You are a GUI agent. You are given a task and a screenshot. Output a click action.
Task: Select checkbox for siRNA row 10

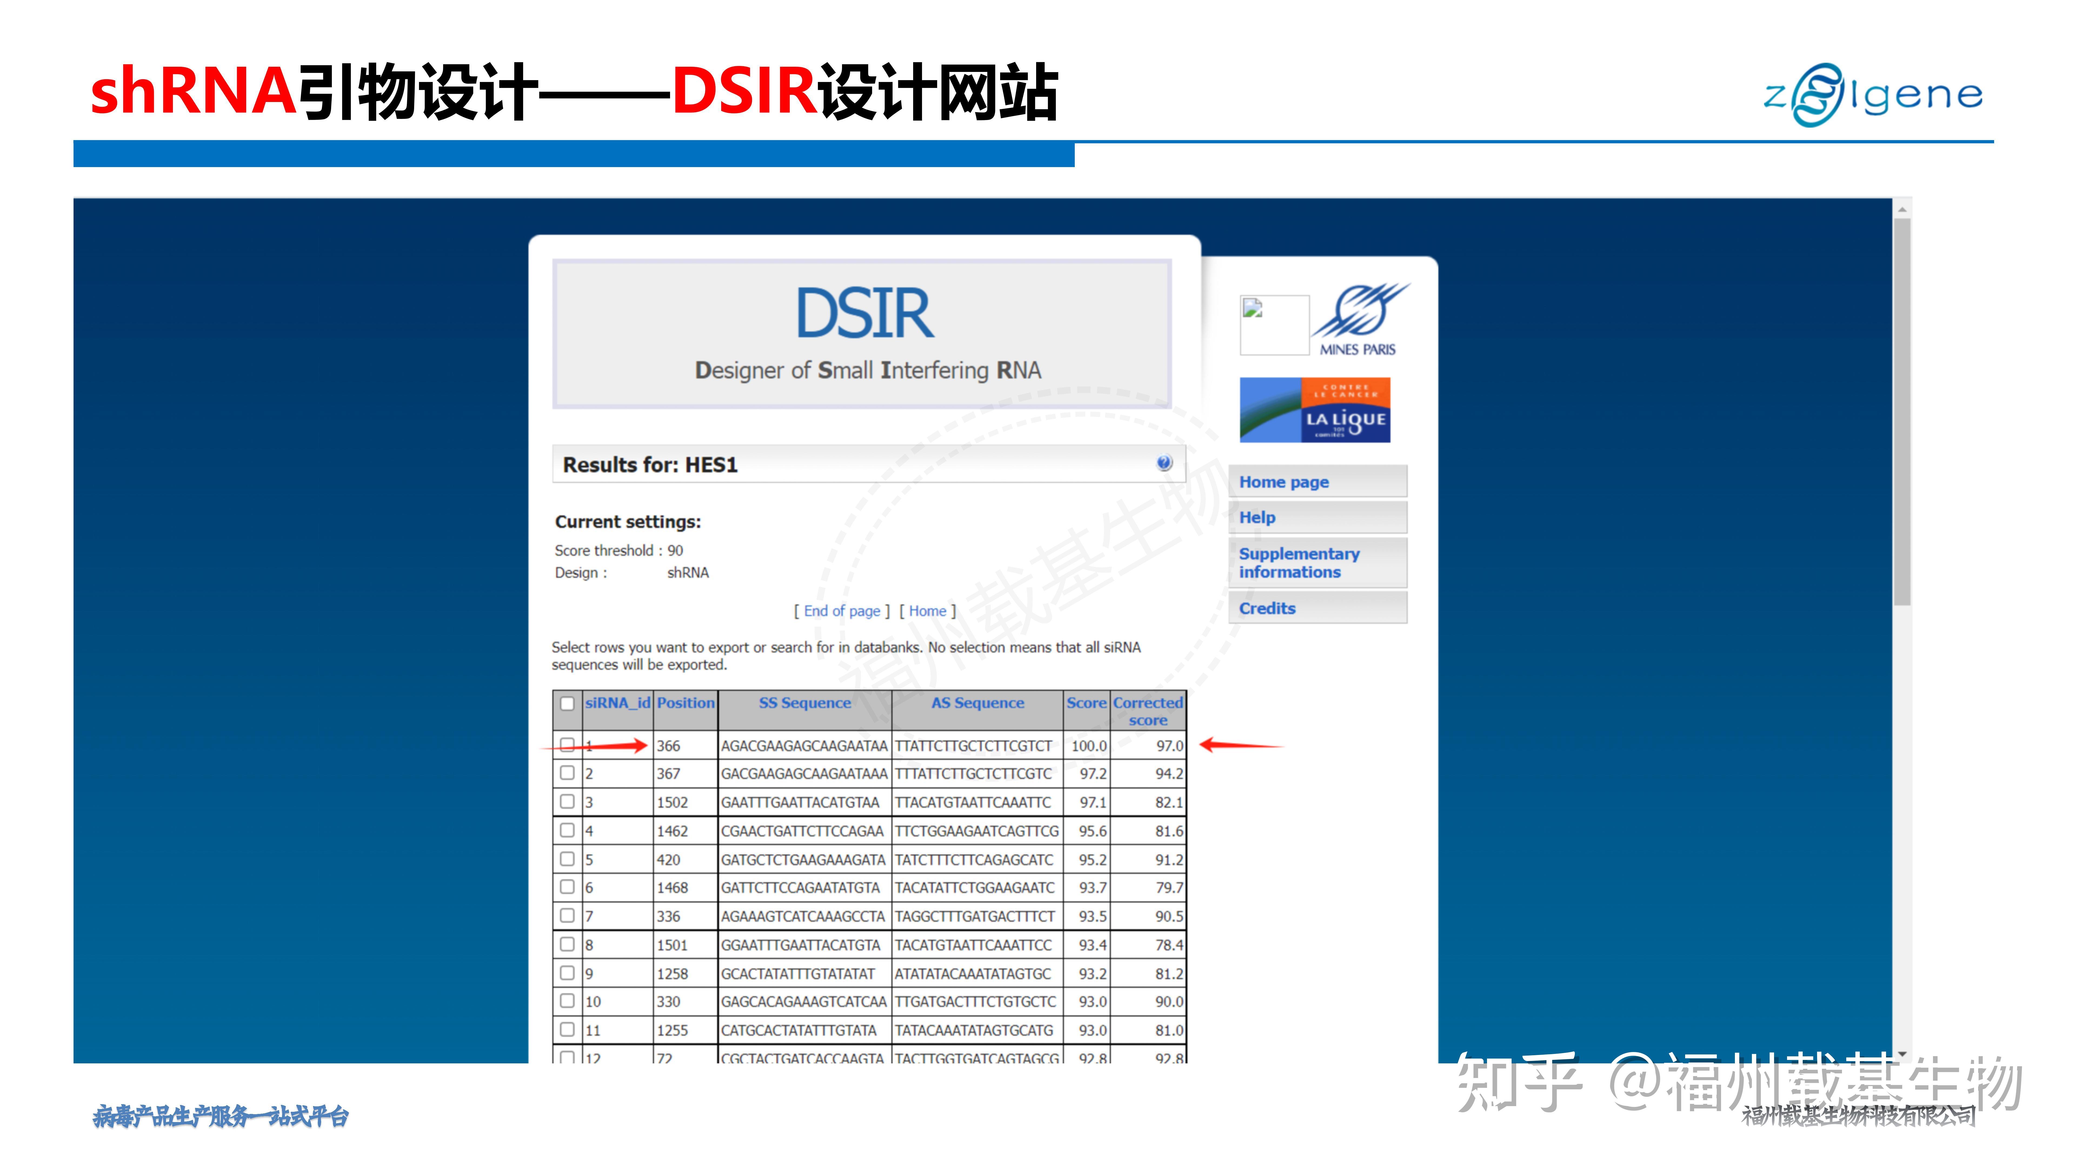coord(567,1000)
